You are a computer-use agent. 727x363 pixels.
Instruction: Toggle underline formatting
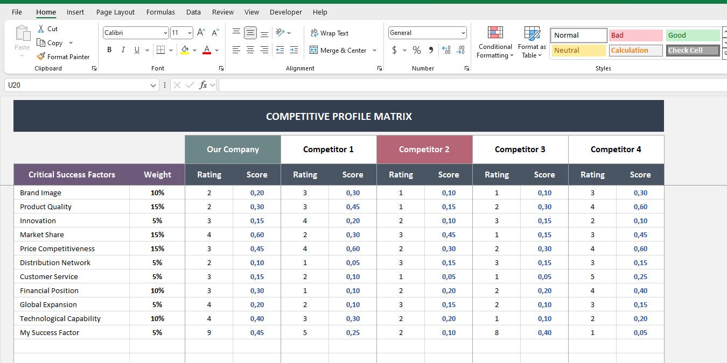136,49
